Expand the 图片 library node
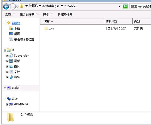151x125 pixels. click(7, 67)
